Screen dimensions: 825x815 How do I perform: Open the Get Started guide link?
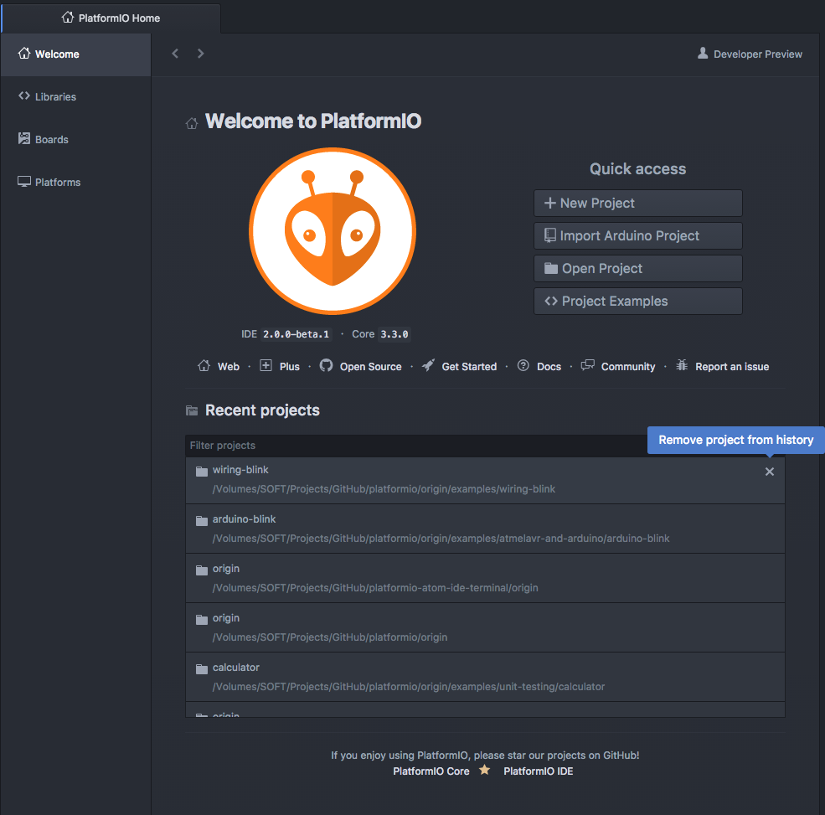[x=469, y=367]
